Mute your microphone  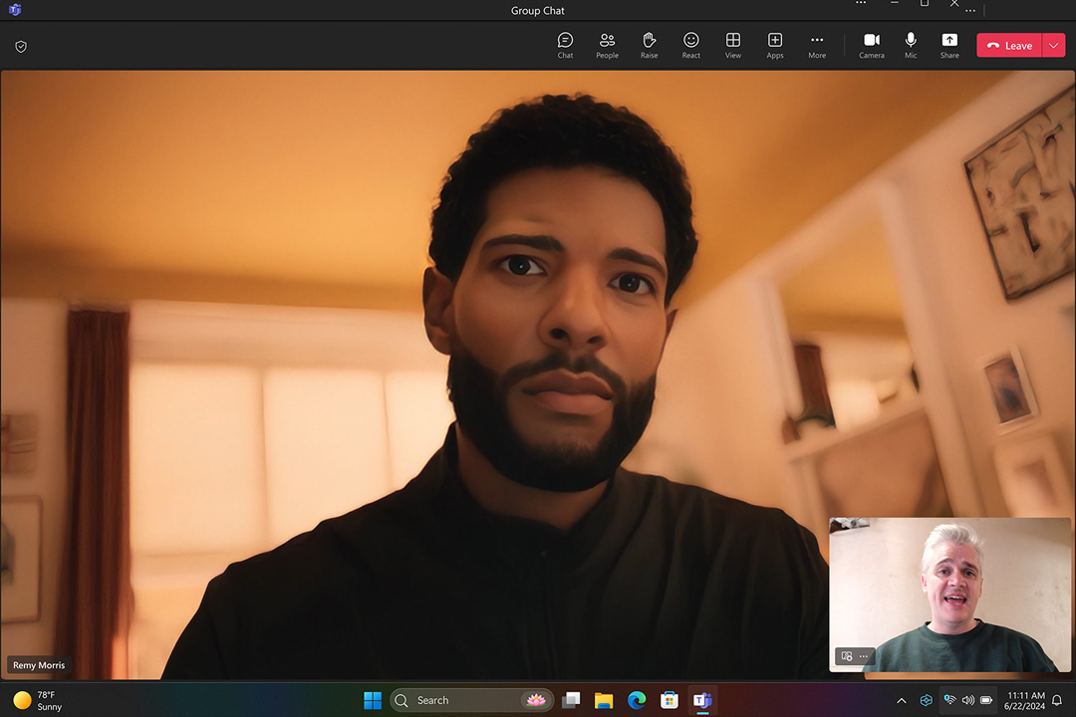pos(910,44)
